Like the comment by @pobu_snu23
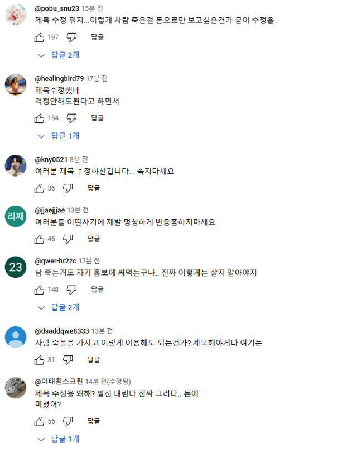The height and width of the screenshot is (451, 357). point(40,37)
